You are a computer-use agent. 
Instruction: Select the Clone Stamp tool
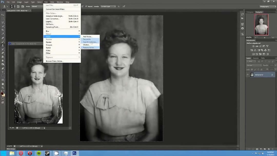tap(3, 45)
